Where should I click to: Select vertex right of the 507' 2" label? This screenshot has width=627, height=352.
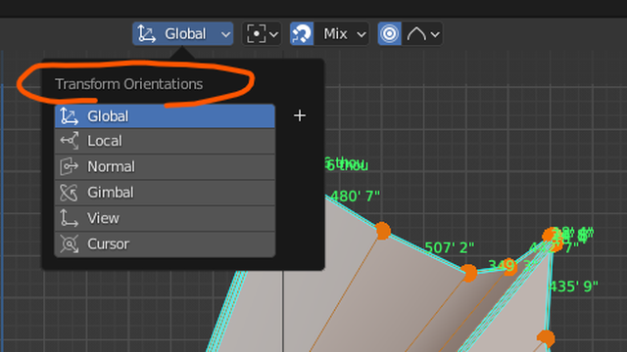[469, 273]
